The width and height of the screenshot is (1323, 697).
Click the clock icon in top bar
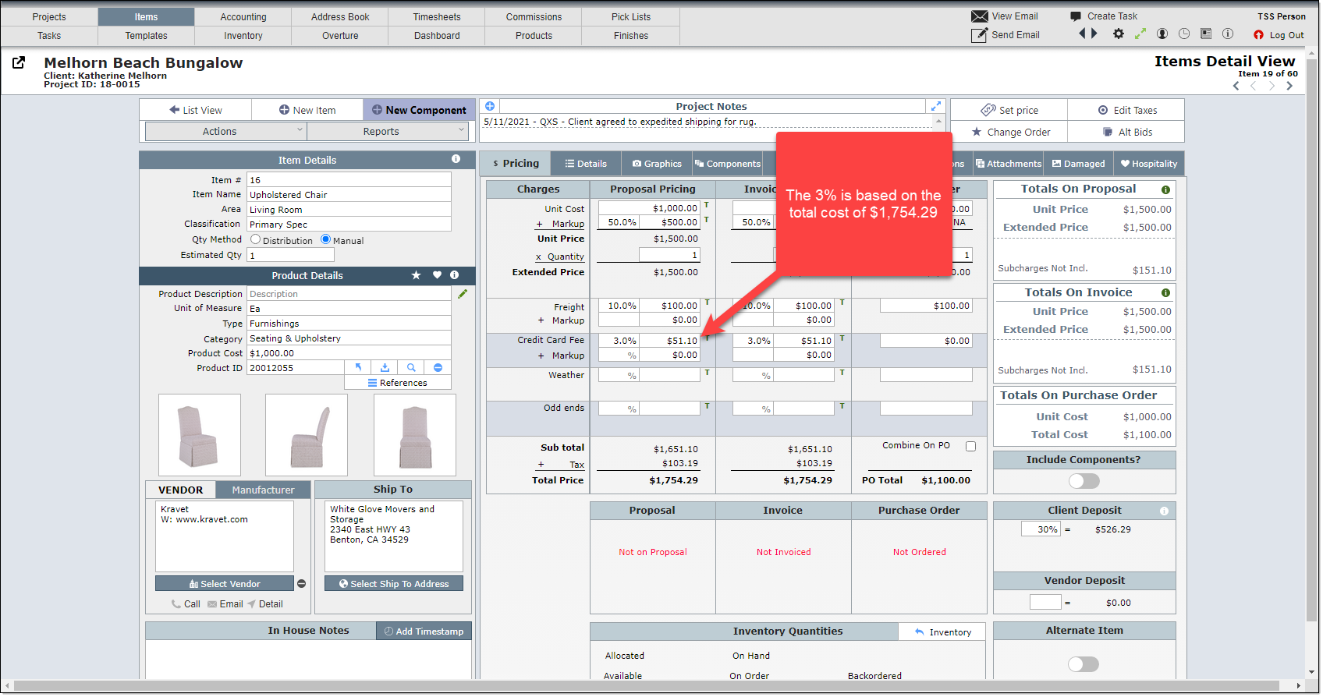point(1184,34)
